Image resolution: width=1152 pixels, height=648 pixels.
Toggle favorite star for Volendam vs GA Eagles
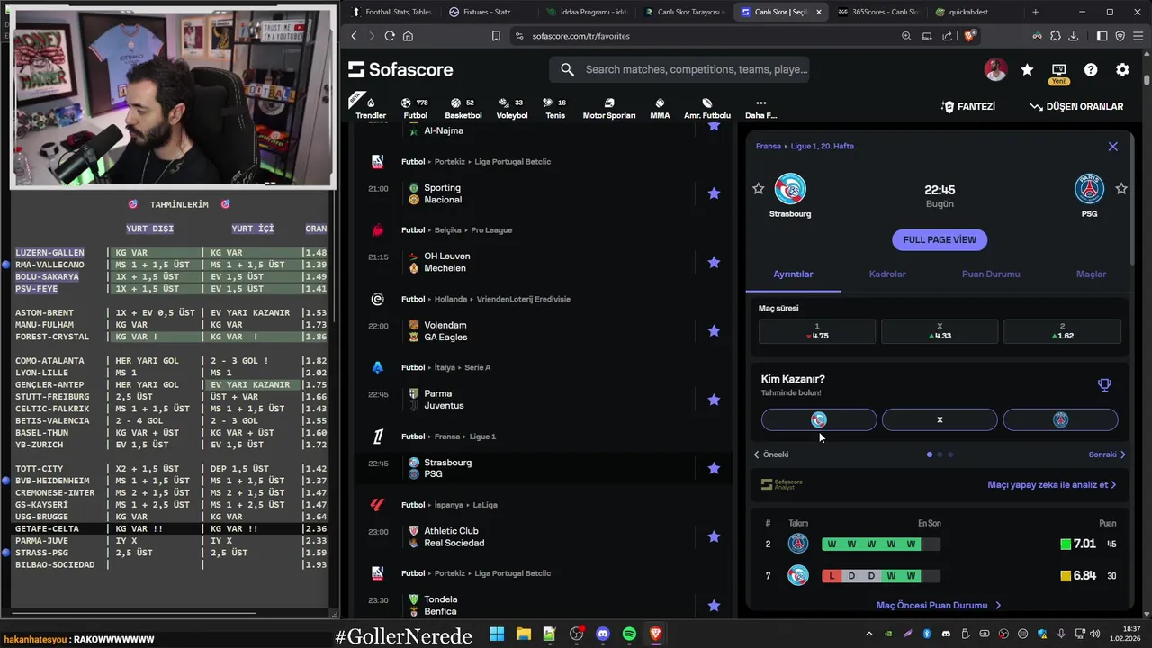point(714,330)
